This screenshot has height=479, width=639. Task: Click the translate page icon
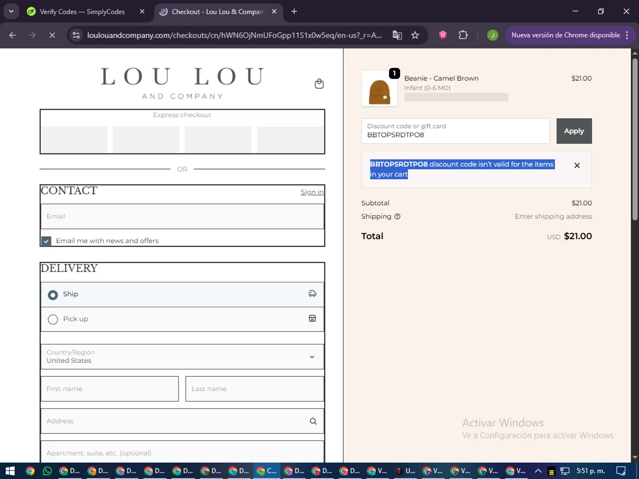click(x=397, y=35)
